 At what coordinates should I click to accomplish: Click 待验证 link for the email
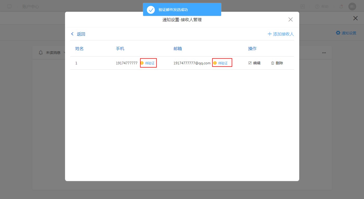click(223, 63)
